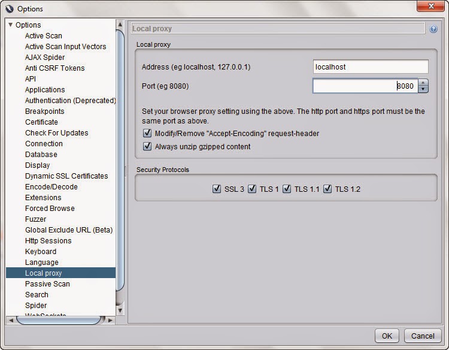The width and height of the screenshot is (449, 350).
Task: Select Active Scan in options tree
Action: pyautogui.click(x=44, y=36)
